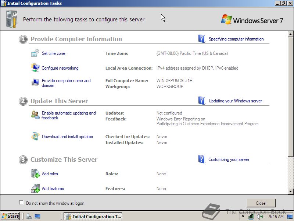The height and width of the screenshot is (221, 294).
Task: Click help book icon beside Updating your Windows server
Action: (x=202, y=101)
